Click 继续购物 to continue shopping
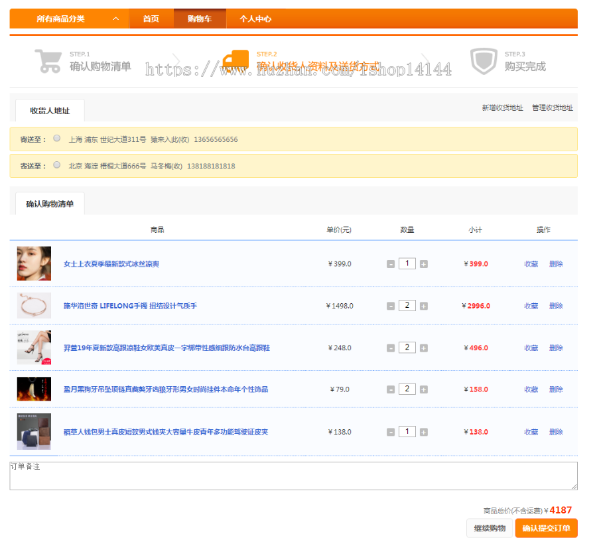The height and width of the screenshot is (544, 597). tap(490, 528)
